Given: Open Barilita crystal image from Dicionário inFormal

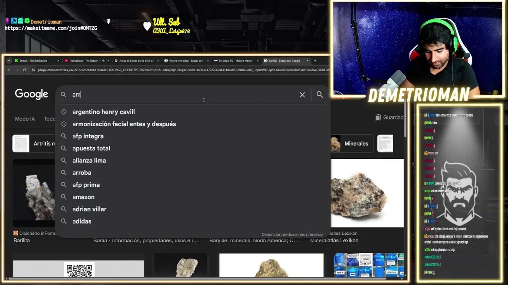Looking at the screenshot, I should pos(34,193).
